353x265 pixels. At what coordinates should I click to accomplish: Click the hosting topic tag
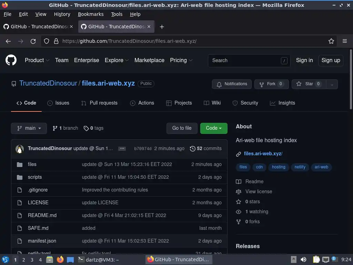[279, 167]
